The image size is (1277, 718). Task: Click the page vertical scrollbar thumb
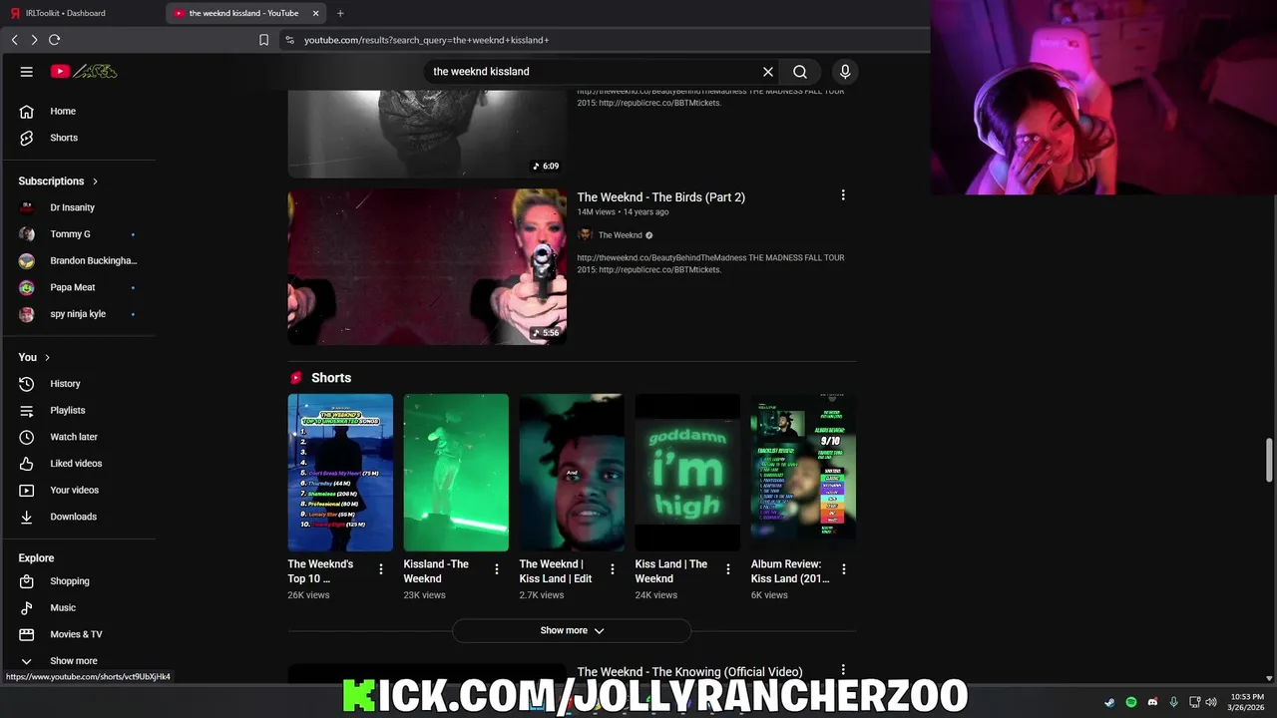point(1269,458)
